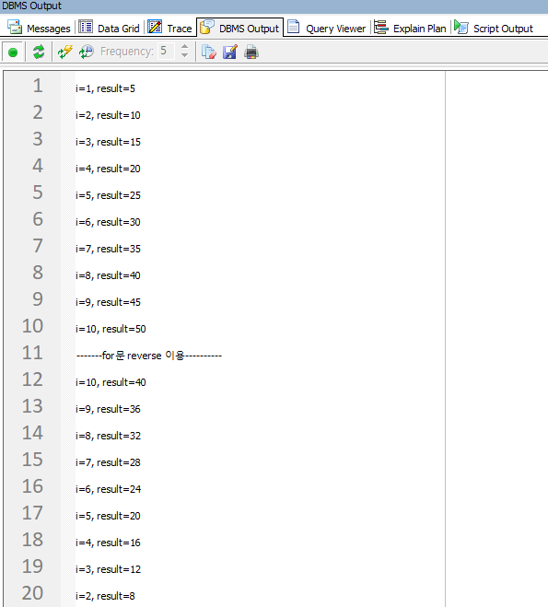The height and width of the screenshot is (607, 548).
Task: Select output line 'i=7, result=28'
Action: tap(108, 462)
